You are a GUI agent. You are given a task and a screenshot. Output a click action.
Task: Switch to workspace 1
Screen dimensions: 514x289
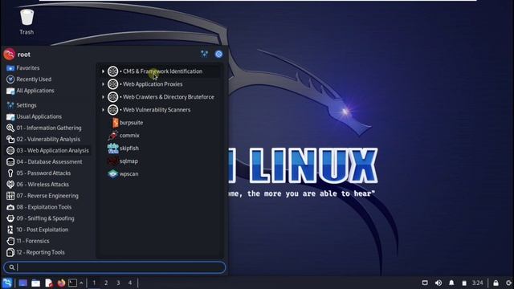click(94, 283)
